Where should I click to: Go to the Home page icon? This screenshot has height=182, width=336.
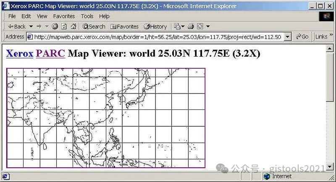(73, 26)
